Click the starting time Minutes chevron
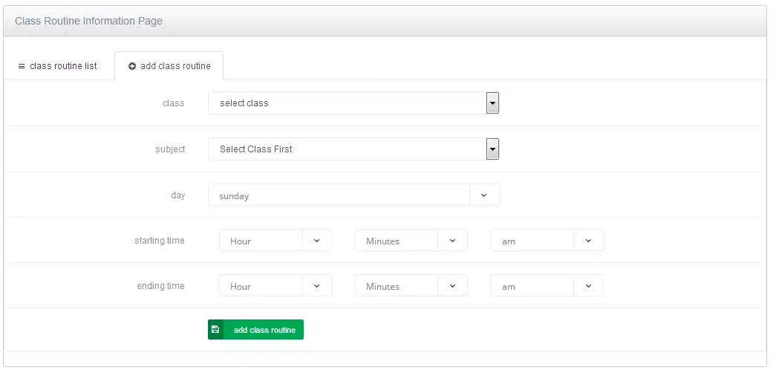 click(452, 241)
